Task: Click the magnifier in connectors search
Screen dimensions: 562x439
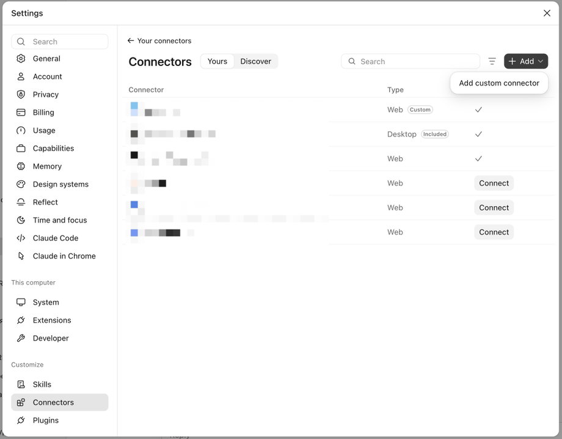Action: click(x=352, y=61)
